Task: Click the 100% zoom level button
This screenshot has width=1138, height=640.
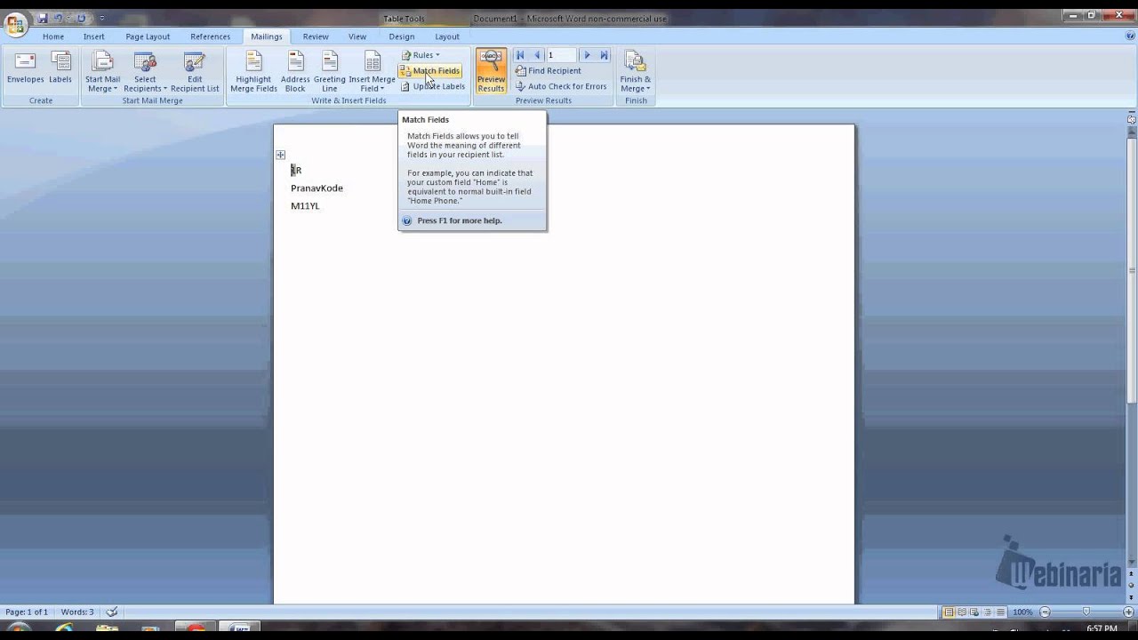Action: [x=1022, y=612]
